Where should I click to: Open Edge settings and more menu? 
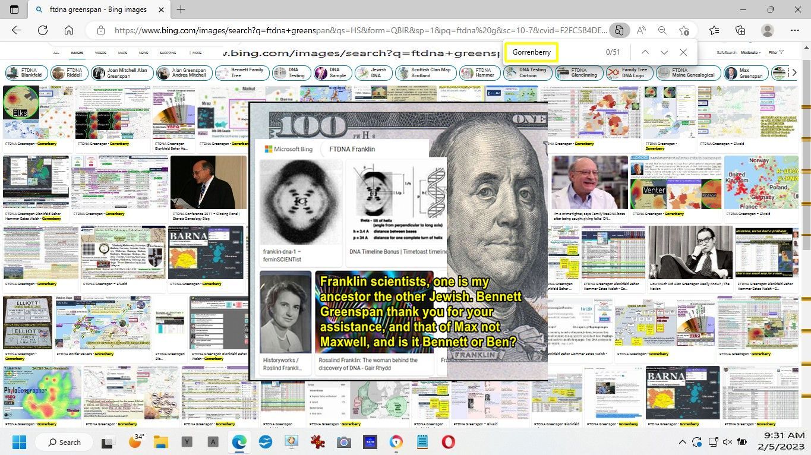tap(795, 30)
